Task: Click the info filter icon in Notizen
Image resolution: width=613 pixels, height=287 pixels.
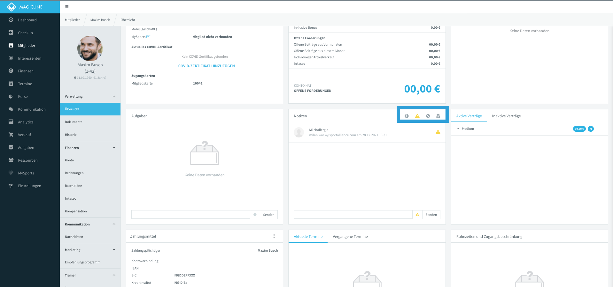Action: (407, 116)
